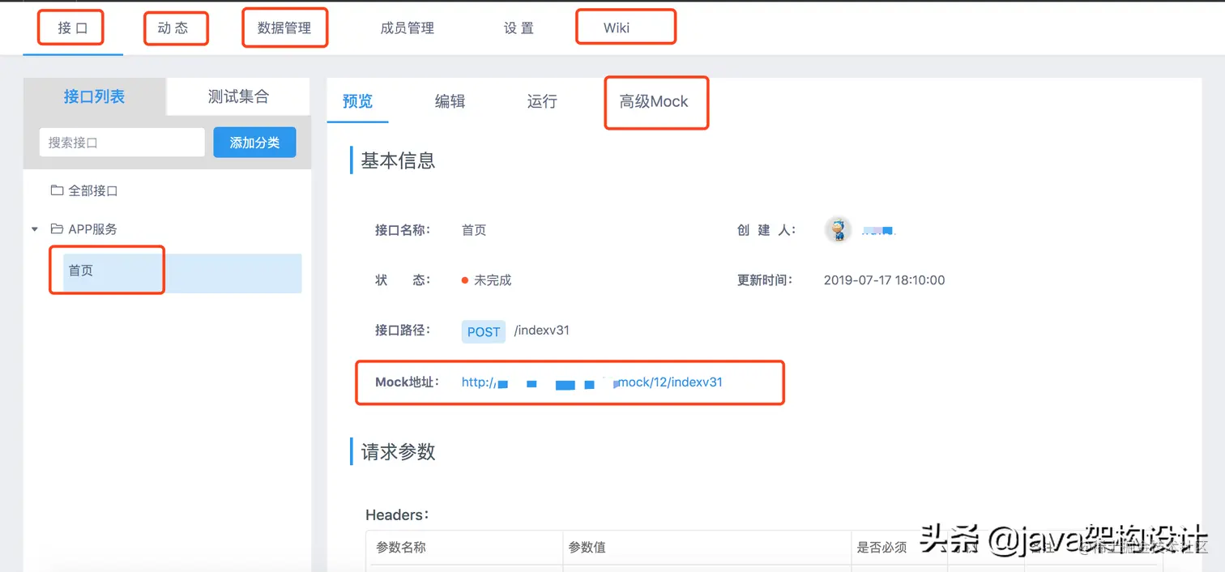This screenshot has height=572, width=1225.
Task: Open the 设置 tab
Action: click(x=518, y=27)
